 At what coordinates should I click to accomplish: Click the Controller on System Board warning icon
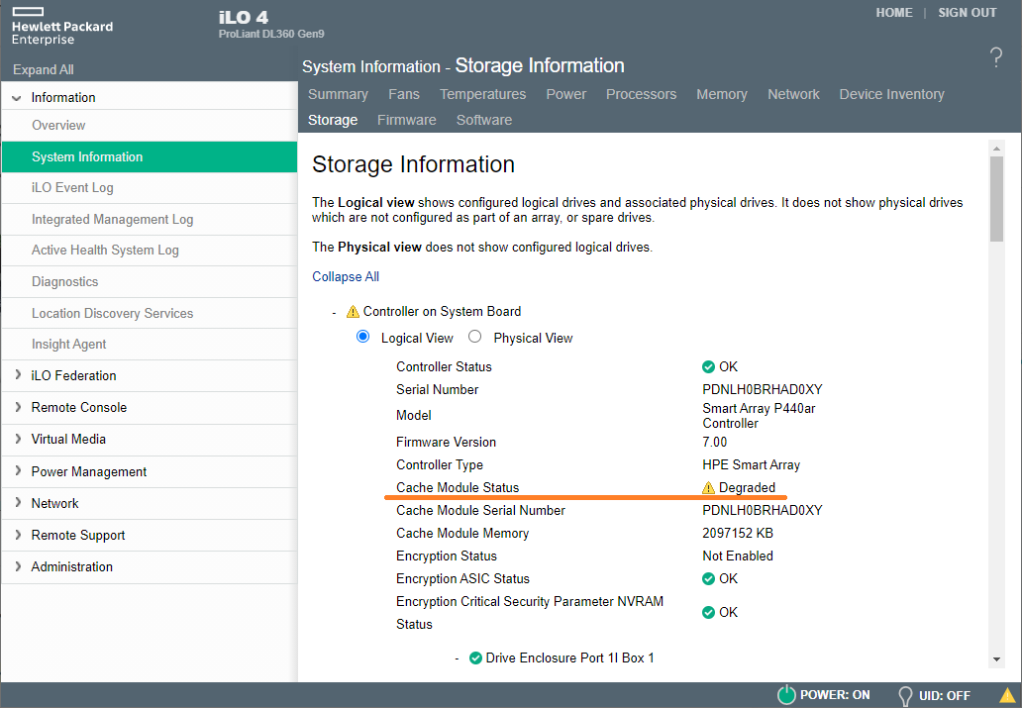click(353, 312)
